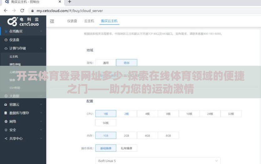Expand the 网络 chevron
The width and height of the screenshot is (261, 164).
click(x=41, y=121)
